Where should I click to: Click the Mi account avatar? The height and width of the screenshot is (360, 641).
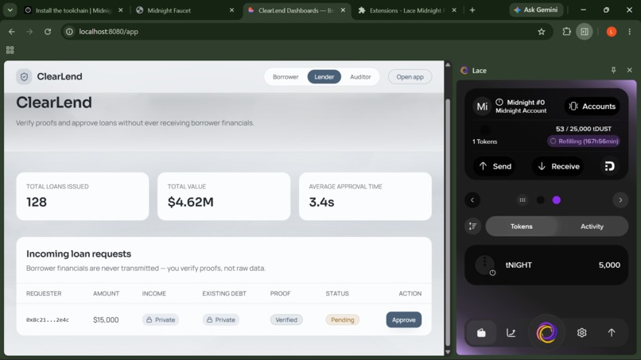point(482,106)
